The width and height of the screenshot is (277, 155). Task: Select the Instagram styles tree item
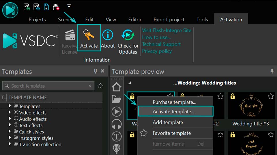coord(36,138)
